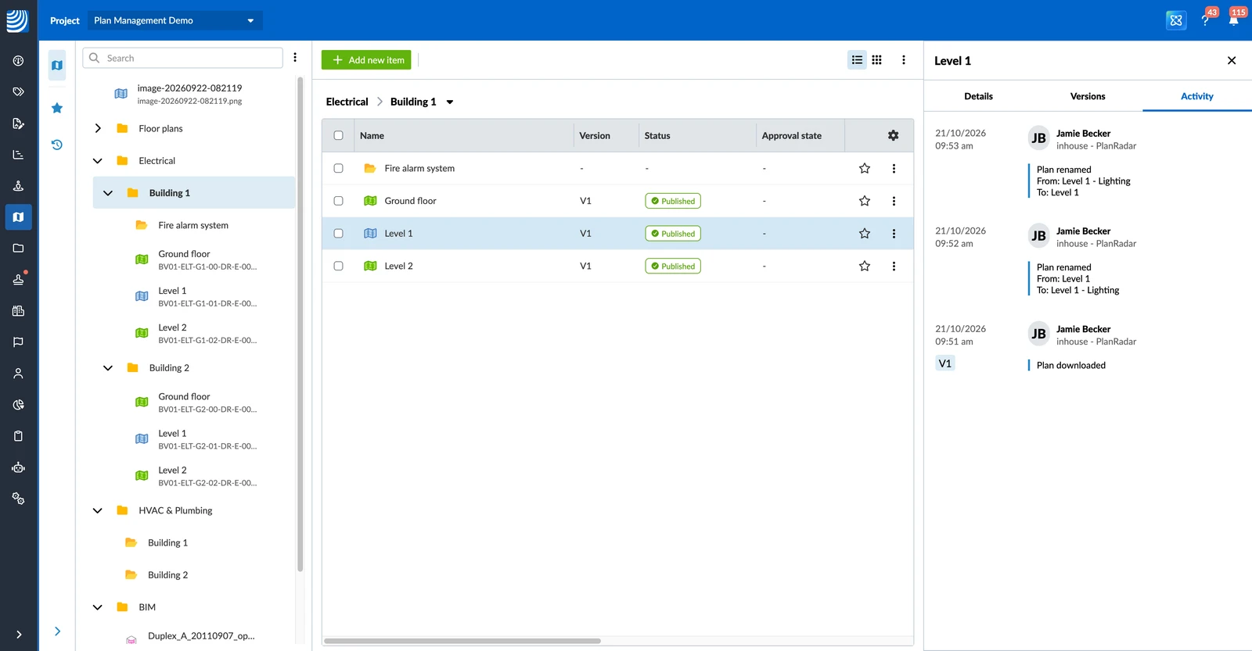Image resolution: width=1252 pixels, height=651 pixels.
Task: Favorite the Ground floor plan row
Action: coord(865,201)
